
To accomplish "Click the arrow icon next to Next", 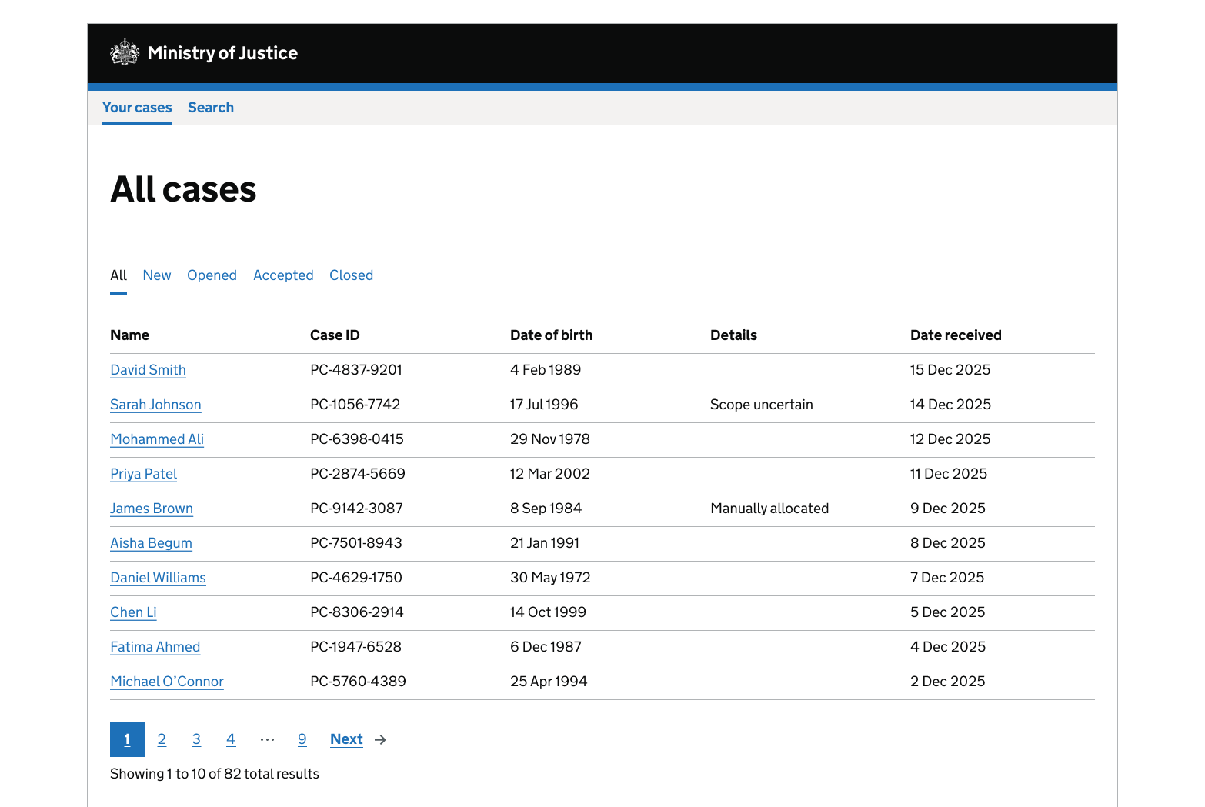I will 380,739.
